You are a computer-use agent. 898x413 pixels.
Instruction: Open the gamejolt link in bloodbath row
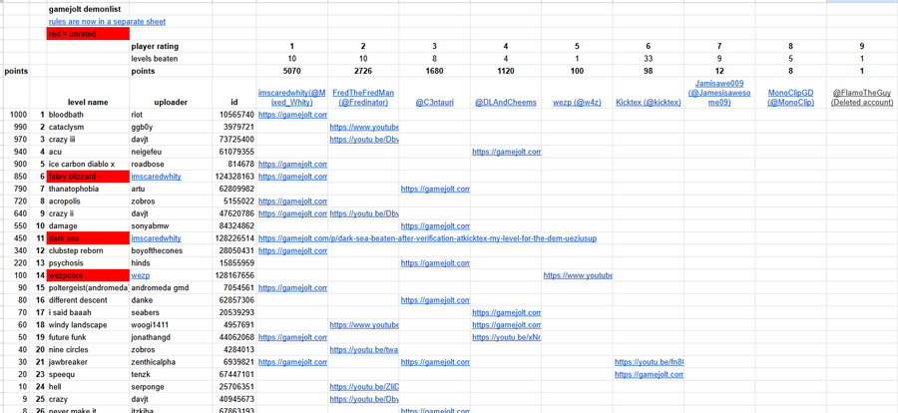pyautogui.click(x=292, y=115)
